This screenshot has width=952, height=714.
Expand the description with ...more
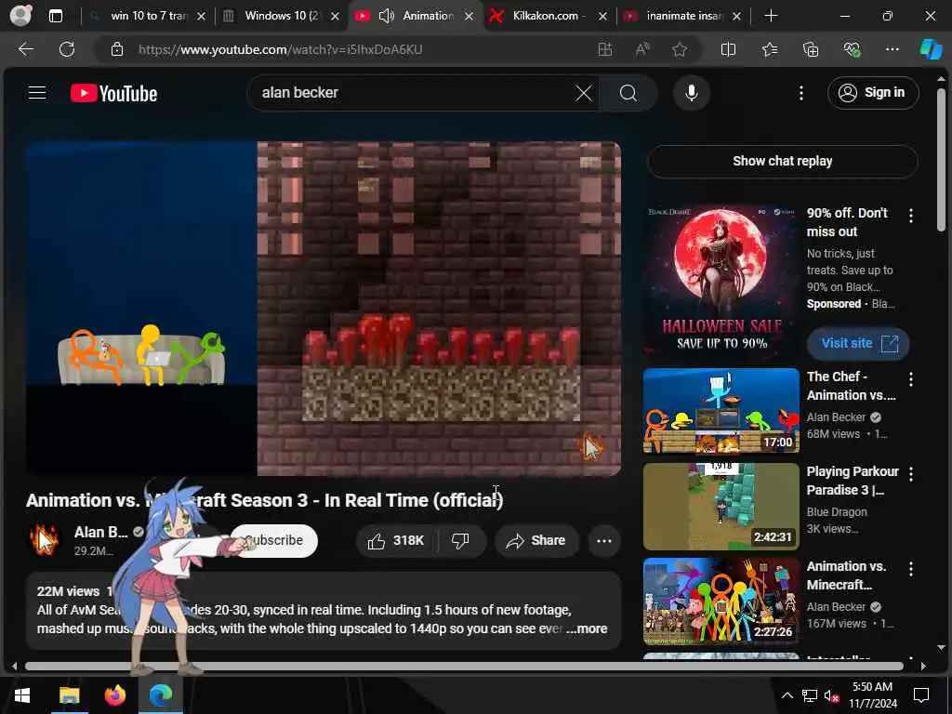click(587, 629)
